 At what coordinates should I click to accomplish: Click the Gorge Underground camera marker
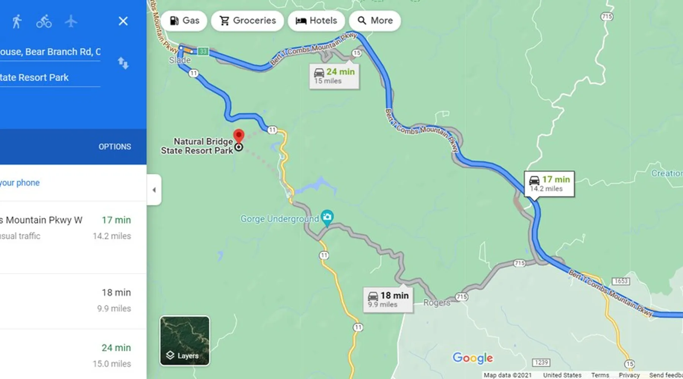click(x=327, y=218)
